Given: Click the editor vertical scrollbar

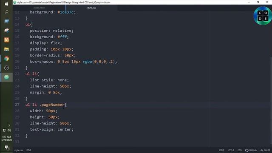Looking at the screenshot, I should coord(271,101).
